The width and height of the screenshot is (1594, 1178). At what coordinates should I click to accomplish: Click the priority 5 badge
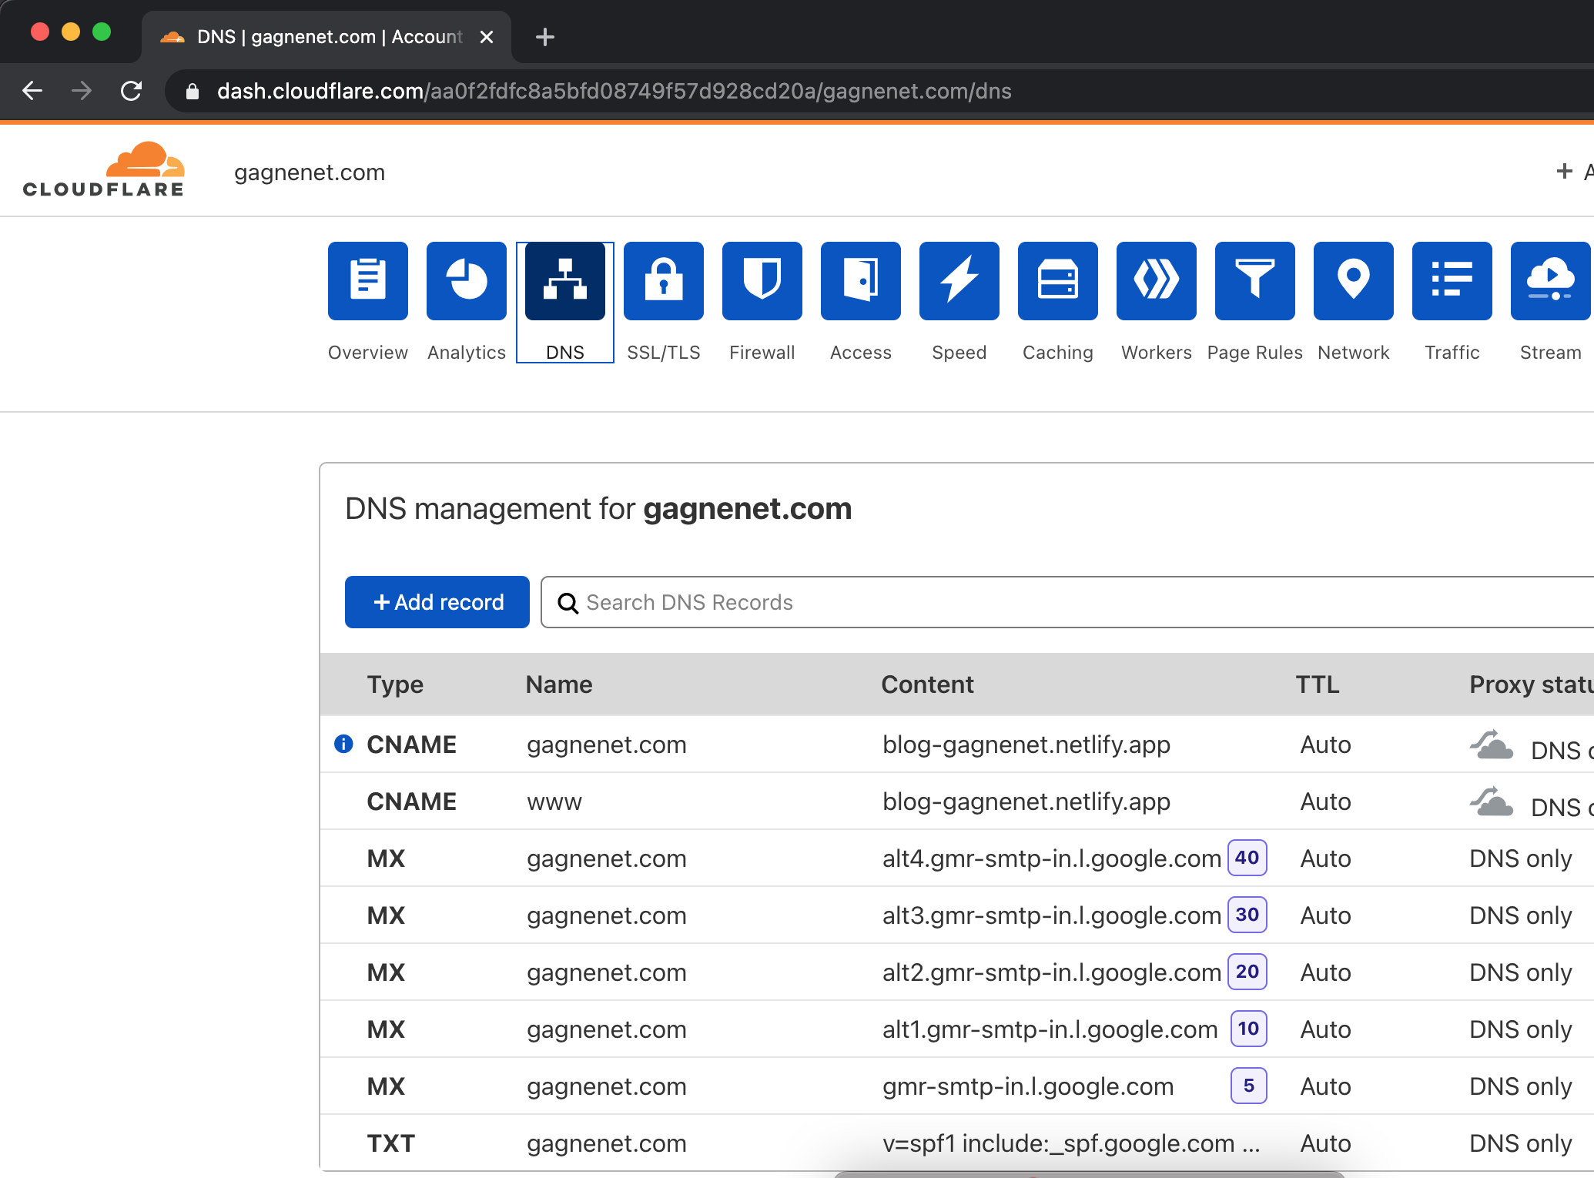click(1249, 1086)
